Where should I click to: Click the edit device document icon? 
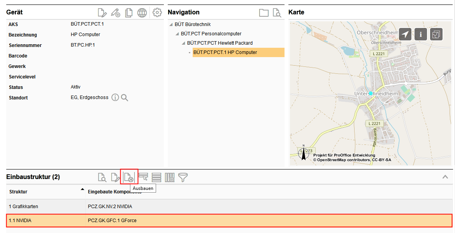(x=102, y=13)
